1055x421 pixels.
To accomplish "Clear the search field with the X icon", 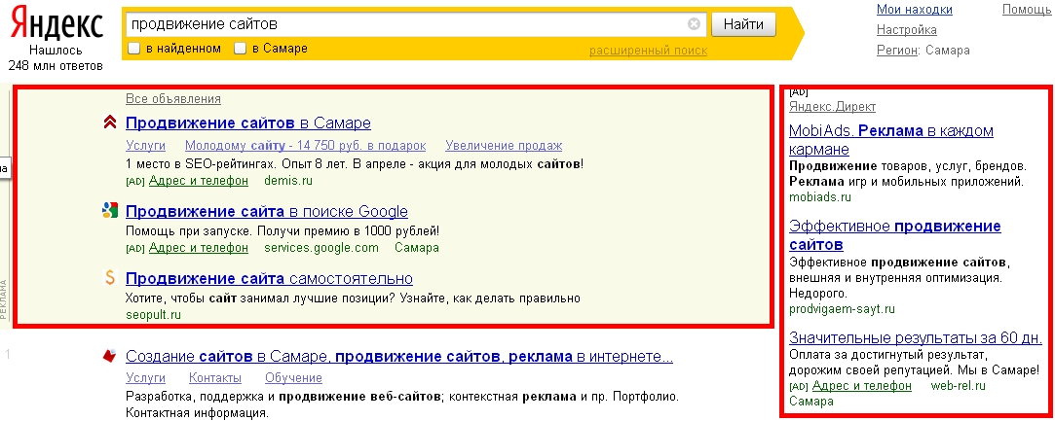I will [x=694, y=24].
